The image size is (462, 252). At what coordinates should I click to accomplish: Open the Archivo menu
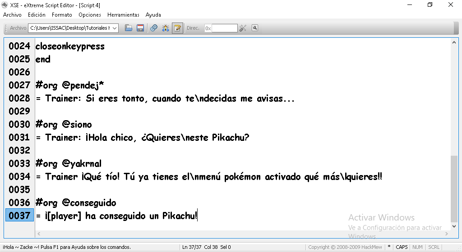click(x=12, y=15)
